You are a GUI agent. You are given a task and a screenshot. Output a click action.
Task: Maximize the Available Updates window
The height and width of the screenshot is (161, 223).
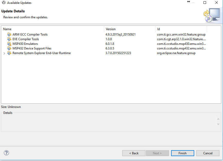click(x=205, y=3)
